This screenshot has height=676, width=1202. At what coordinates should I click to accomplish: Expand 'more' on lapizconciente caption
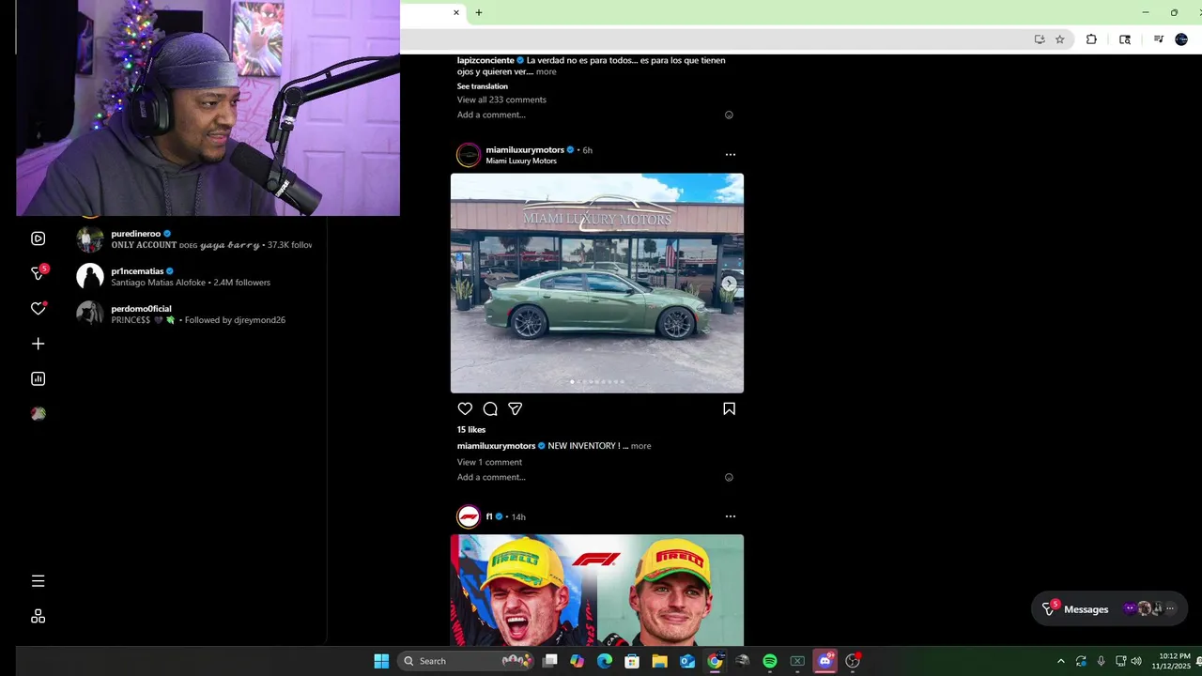tap(546, 71)
